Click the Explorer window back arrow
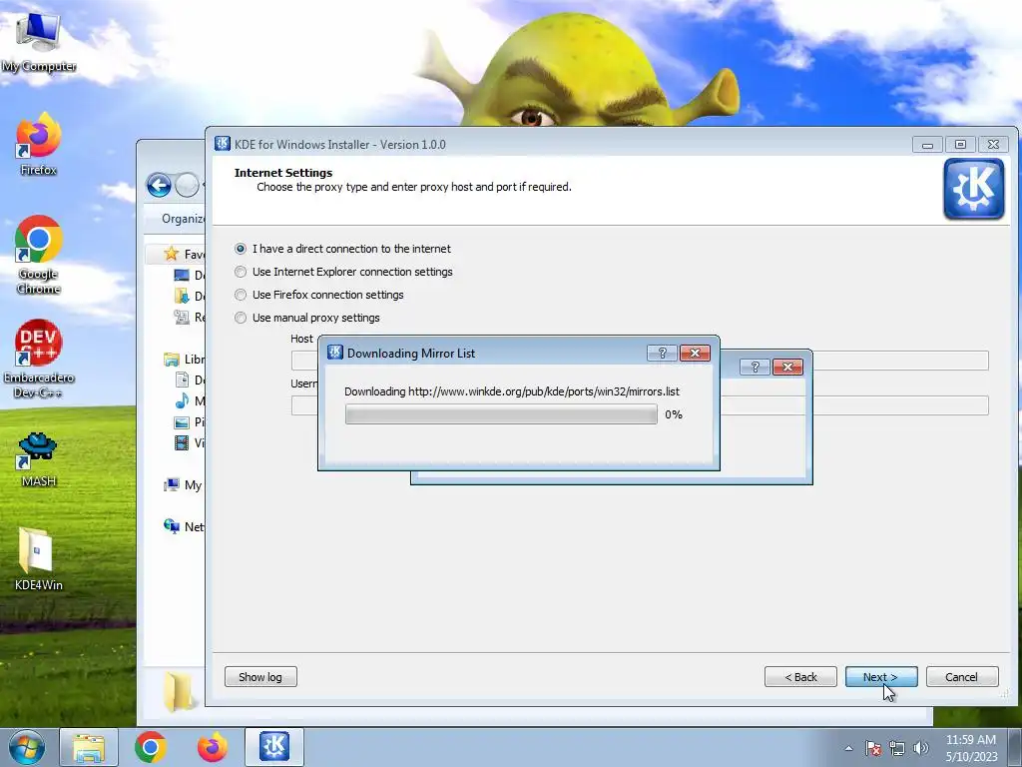Viewport: 1022px width, 767px height. pos(159,185)
